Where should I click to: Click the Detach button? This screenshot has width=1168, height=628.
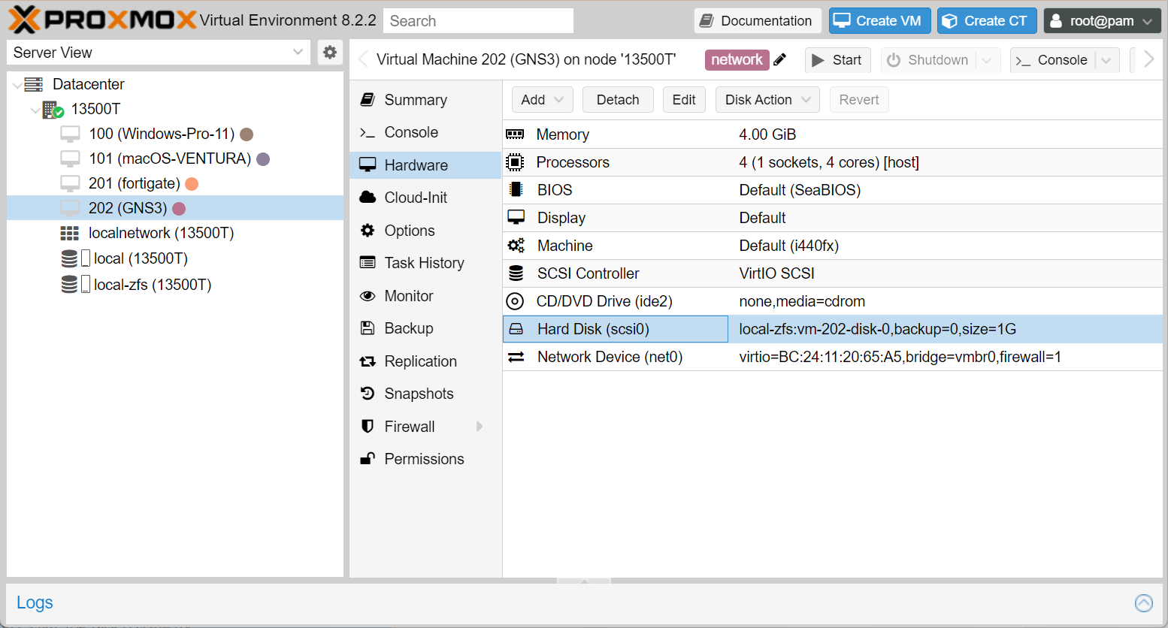coord(618,100)
